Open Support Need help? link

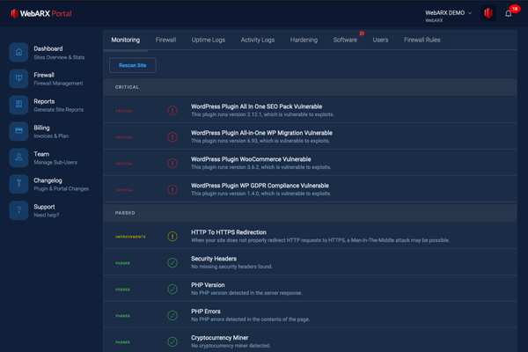[47, 210]
